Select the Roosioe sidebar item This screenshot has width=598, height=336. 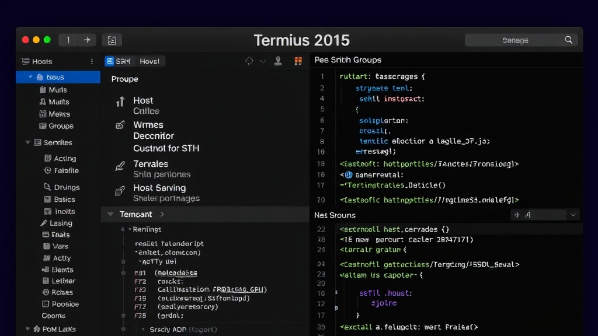pyautogui.click(x=65, y=304)
